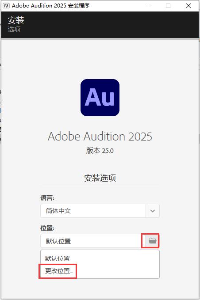Click the 安装 header title
Screen dimensions: 200x300
coord(16,20)
